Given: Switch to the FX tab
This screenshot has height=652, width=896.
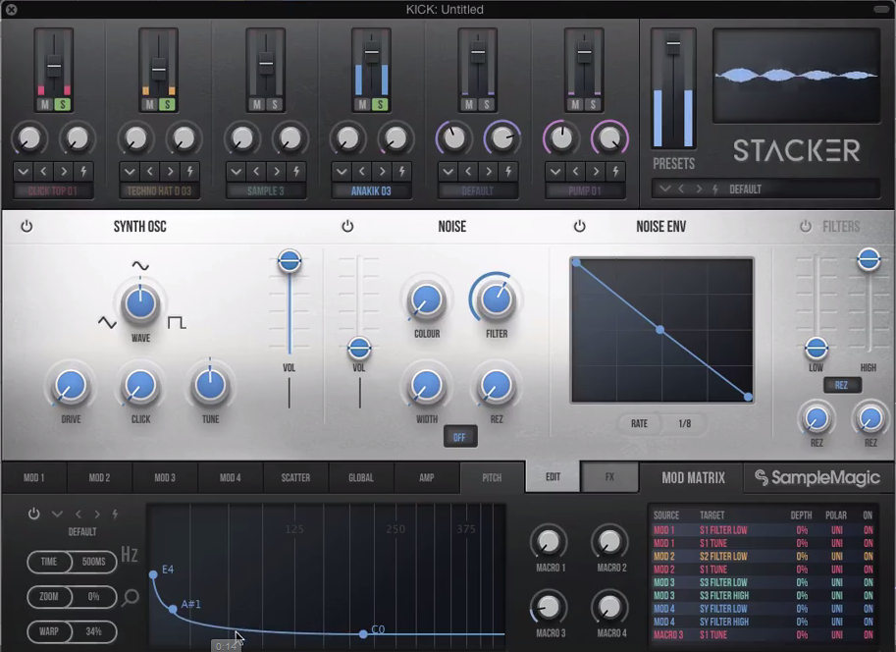Looking at the screenshot, I should click(x=609, y=477).
